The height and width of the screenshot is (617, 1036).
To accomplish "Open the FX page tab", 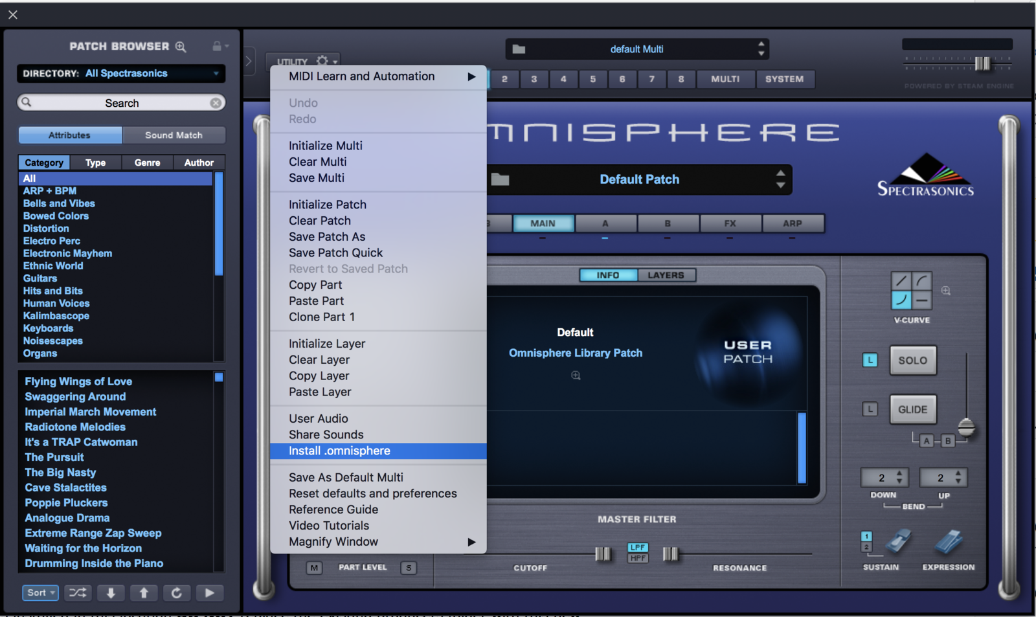I will click(730, 223).
